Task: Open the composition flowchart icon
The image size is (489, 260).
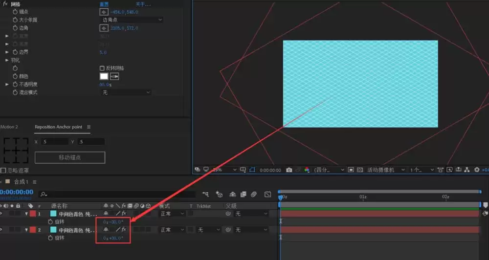Action: click(467, 170)
